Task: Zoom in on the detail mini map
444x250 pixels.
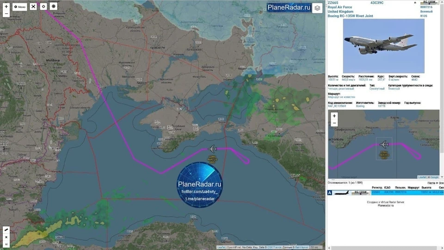Action: (x=334, y=116)
